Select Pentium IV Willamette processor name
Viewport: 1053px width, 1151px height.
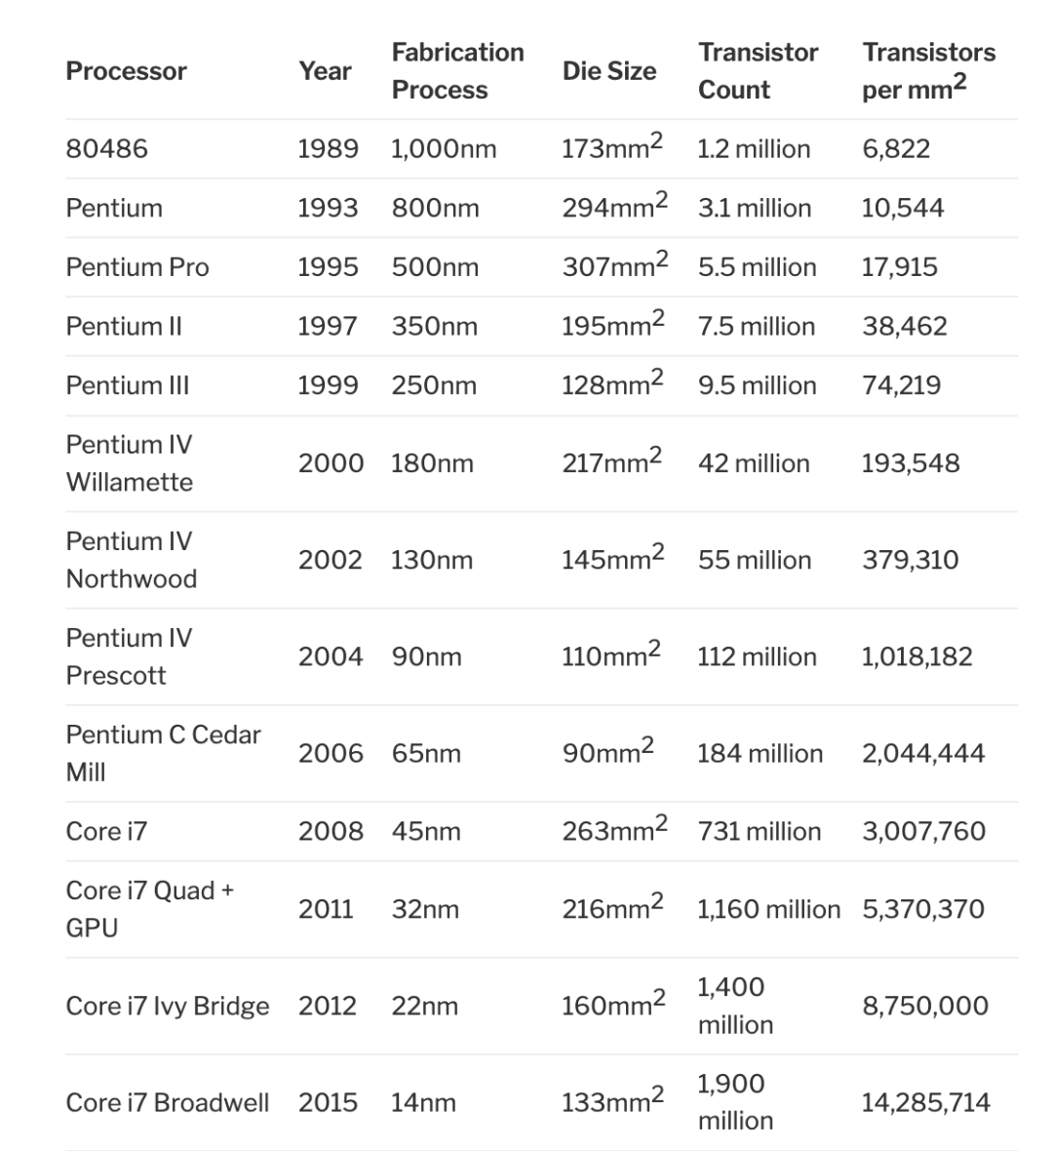[x=129, y=463]
